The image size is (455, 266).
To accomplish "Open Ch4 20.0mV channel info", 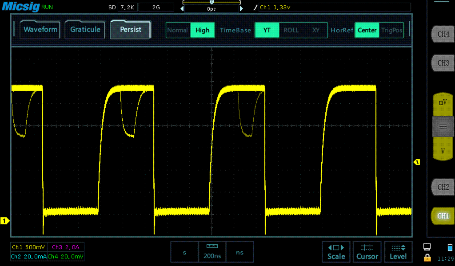I will click(66, 256).
